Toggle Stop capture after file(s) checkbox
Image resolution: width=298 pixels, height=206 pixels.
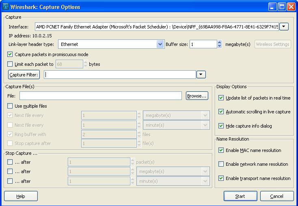10,143
